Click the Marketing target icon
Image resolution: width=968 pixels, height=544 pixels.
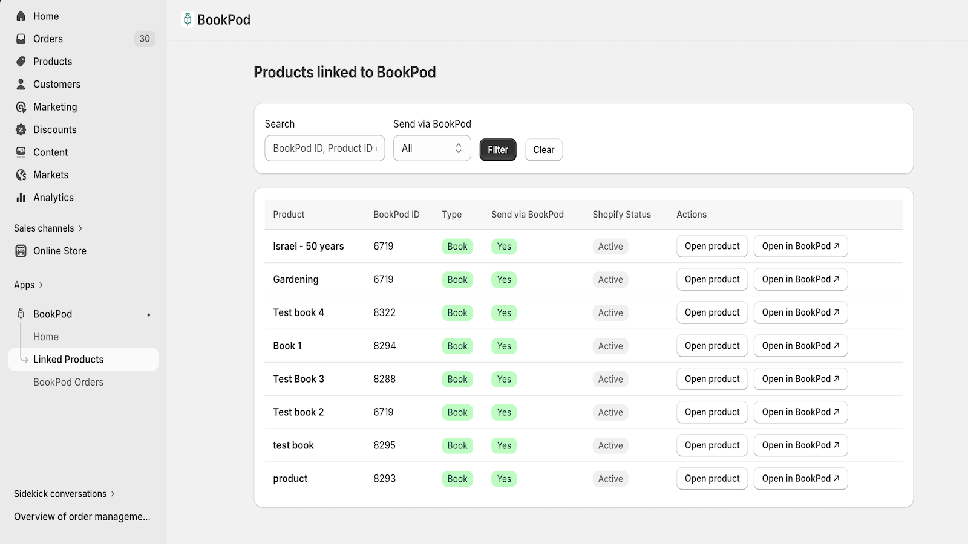[21, 107]
